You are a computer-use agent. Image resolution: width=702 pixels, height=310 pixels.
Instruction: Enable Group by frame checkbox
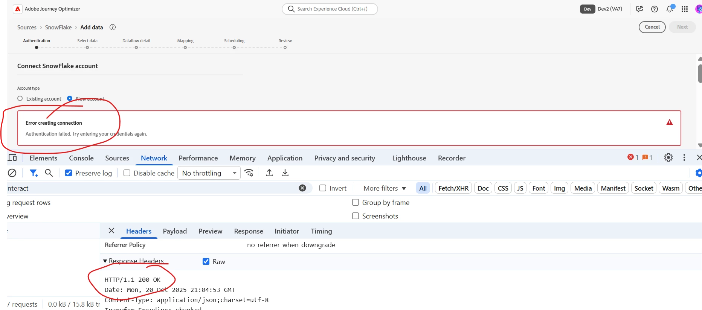pos(356,202)
